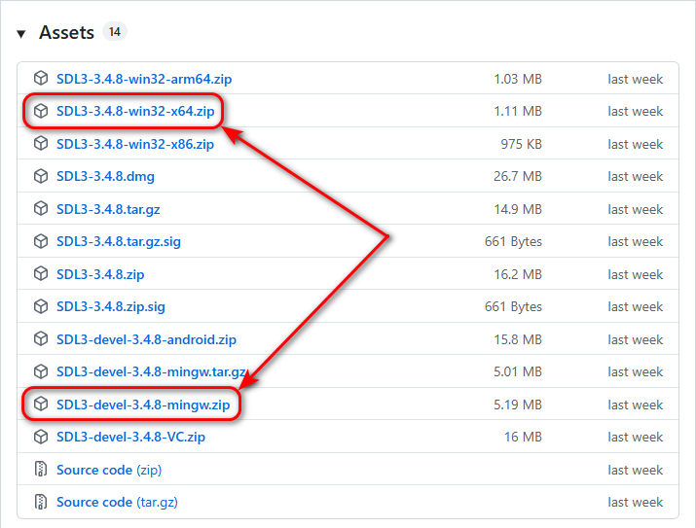Image resolution: width=696 pixels, height=528 pixels.
Task: Download SDL3-3.4.8-win32-x64.zip
Action: pyautogui.click(x=135, y=111)
